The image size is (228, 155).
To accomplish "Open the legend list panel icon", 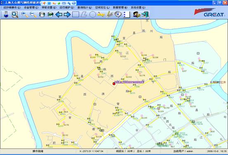I will pyautogui.click(x=127, y=14).
